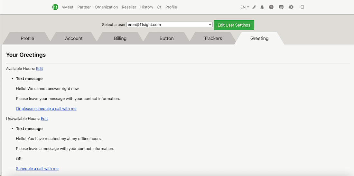Open the Select a user dropdown
354x176 pixels.
point(169,24)
